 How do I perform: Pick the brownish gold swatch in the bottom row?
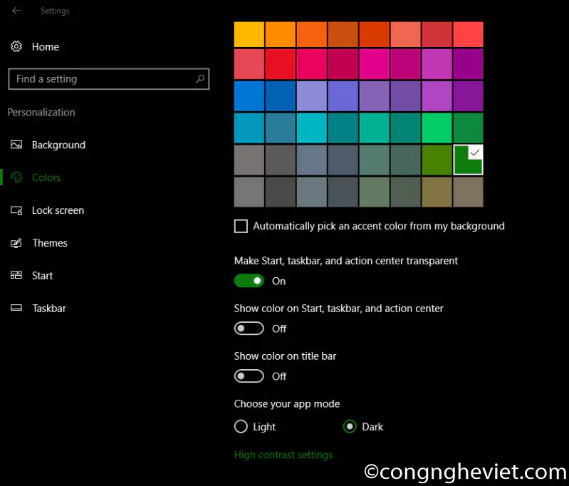click(x=437, y=192)
